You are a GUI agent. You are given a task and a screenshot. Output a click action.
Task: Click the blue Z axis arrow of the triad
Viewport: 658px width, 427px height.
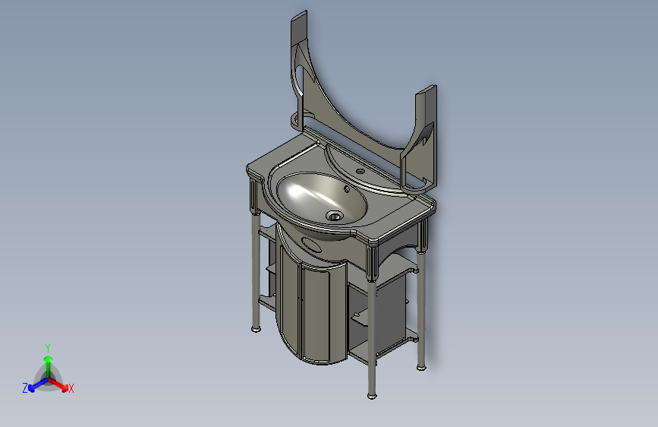(38, 385)
